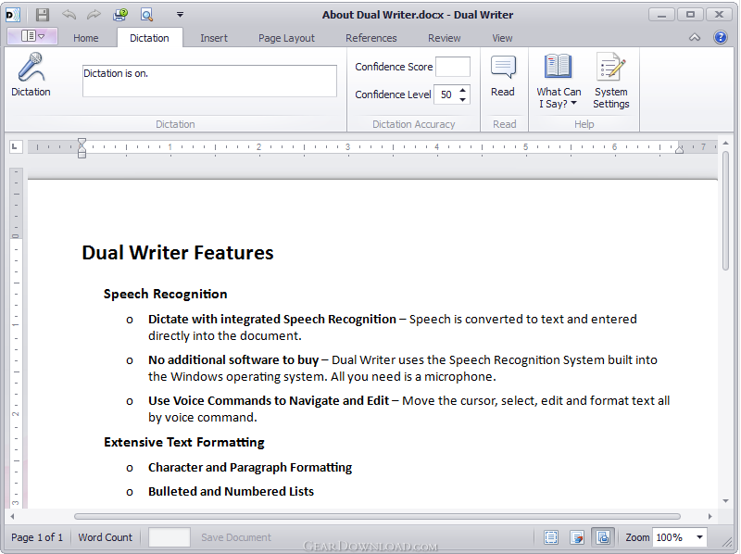Click the 'Dual Writer Features' title
741x554 pixels.
click(x=178, y=253)
